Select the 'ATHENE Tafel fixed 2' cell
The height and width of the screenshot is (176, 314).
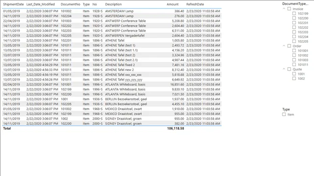point(120,65)
